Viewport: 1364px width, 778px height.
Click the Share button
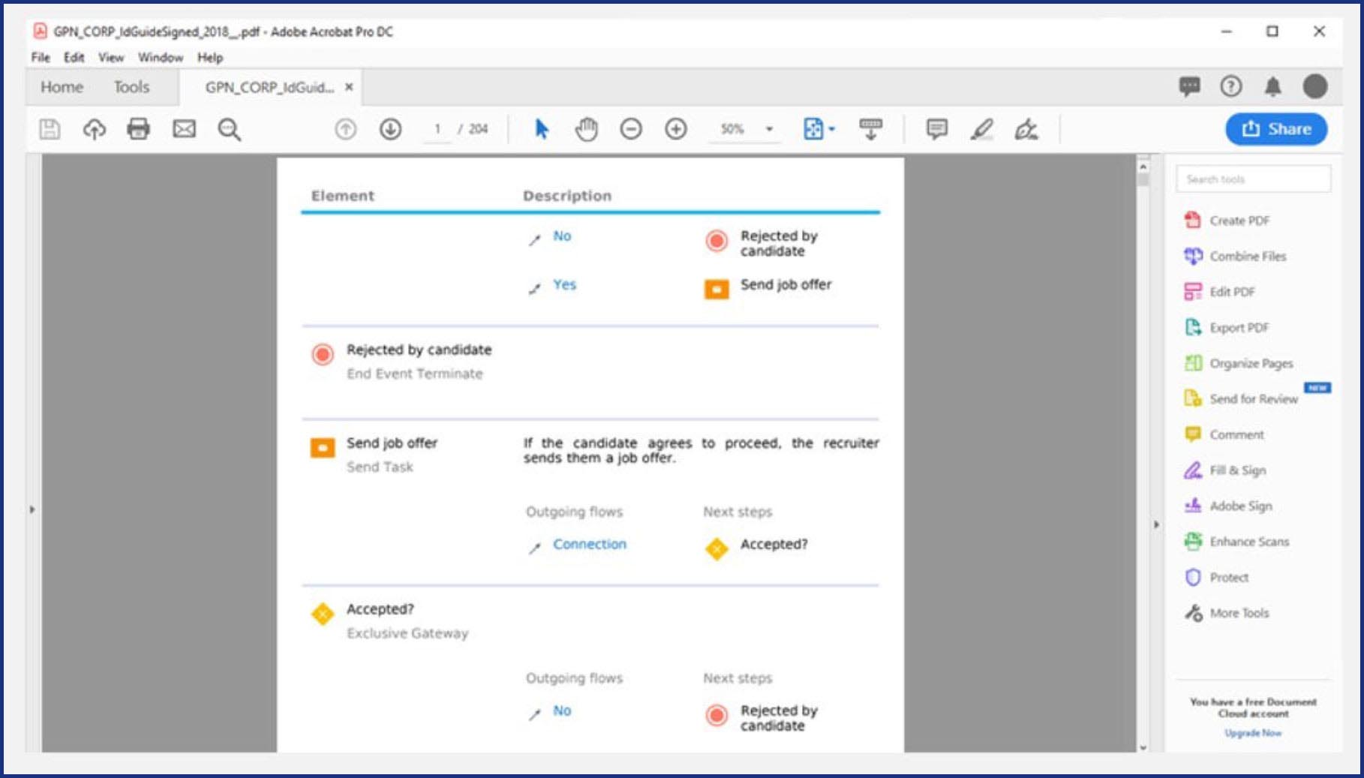[x=1275, y=129]
